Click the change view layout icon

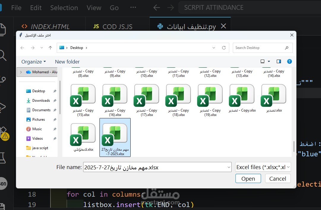[x=263, y=61]
